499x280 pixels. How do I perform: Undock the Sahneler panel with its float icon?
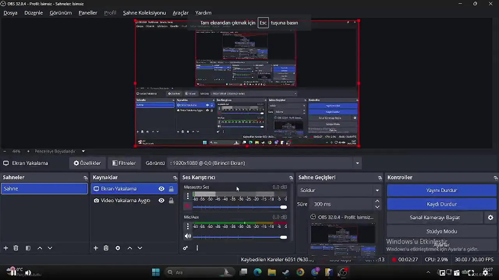point(85,178)
